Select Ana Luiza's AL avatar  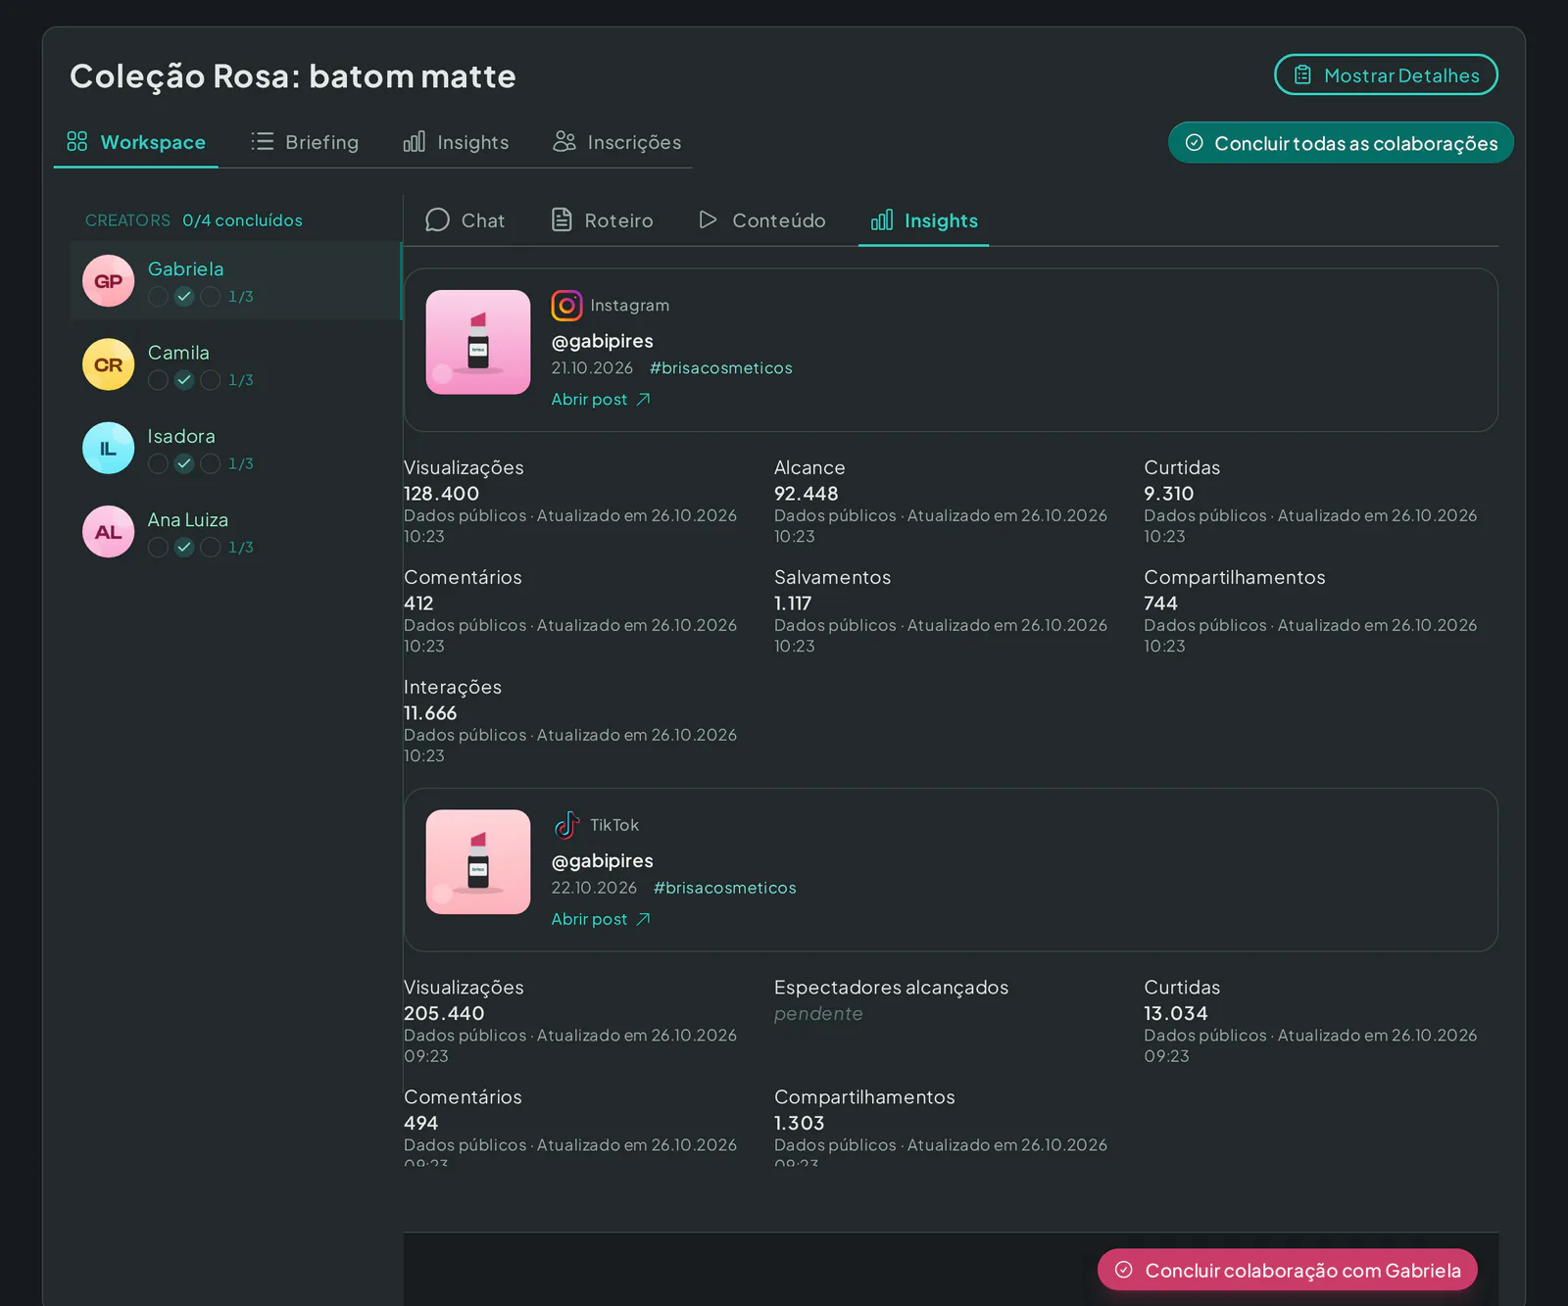pos(109,532)
